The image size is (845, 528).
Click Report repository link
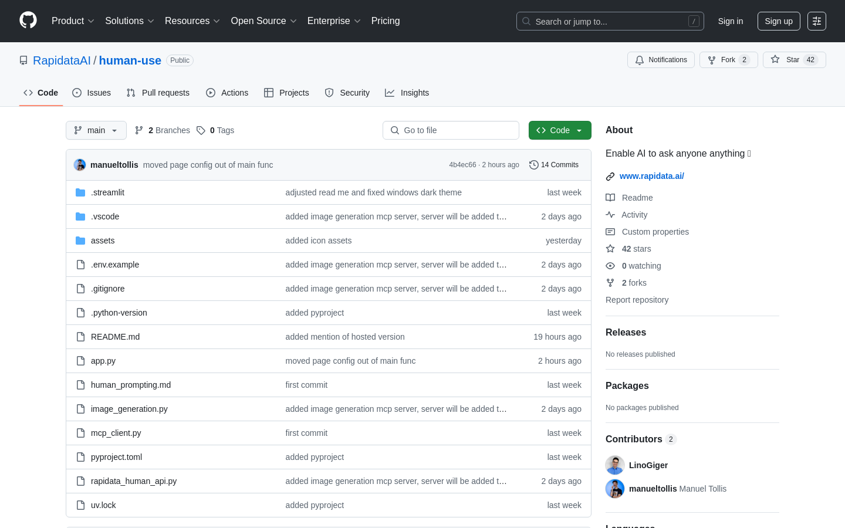637,300
